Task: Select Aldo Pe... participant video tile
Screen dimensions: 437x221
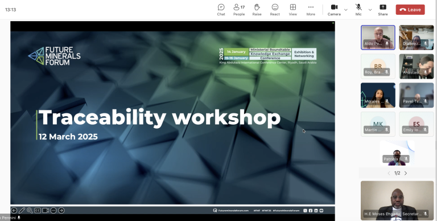Action: [x=378, y=38]
